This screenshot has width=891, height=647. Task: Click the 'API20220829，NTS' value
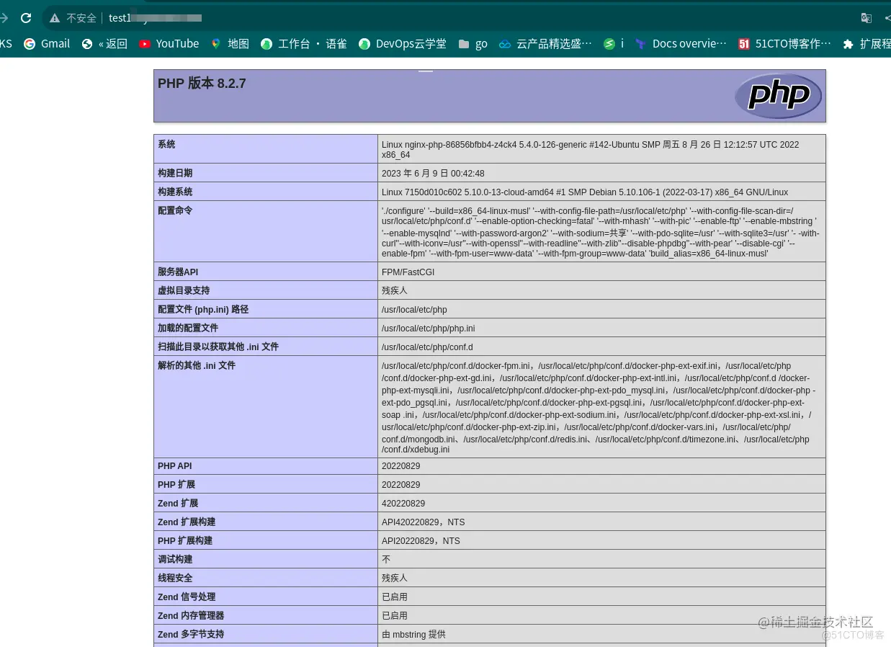pos(421,541)
